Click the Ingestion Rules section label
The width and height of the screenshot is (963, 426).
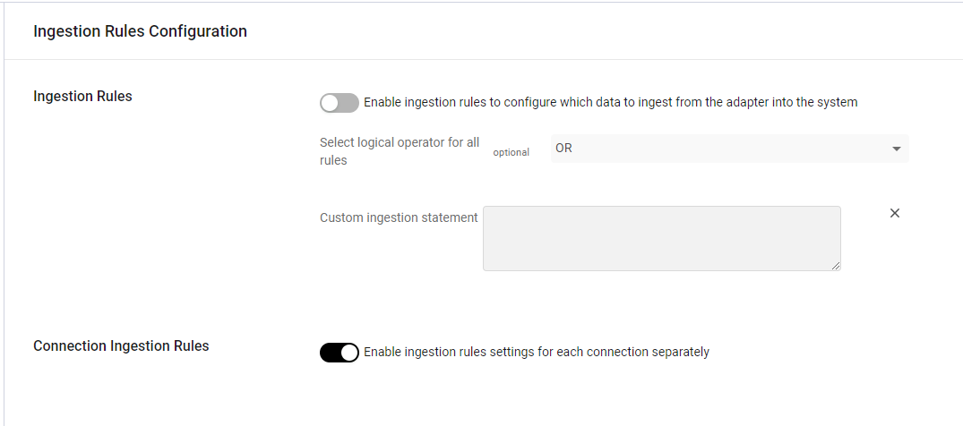(83, 97)
